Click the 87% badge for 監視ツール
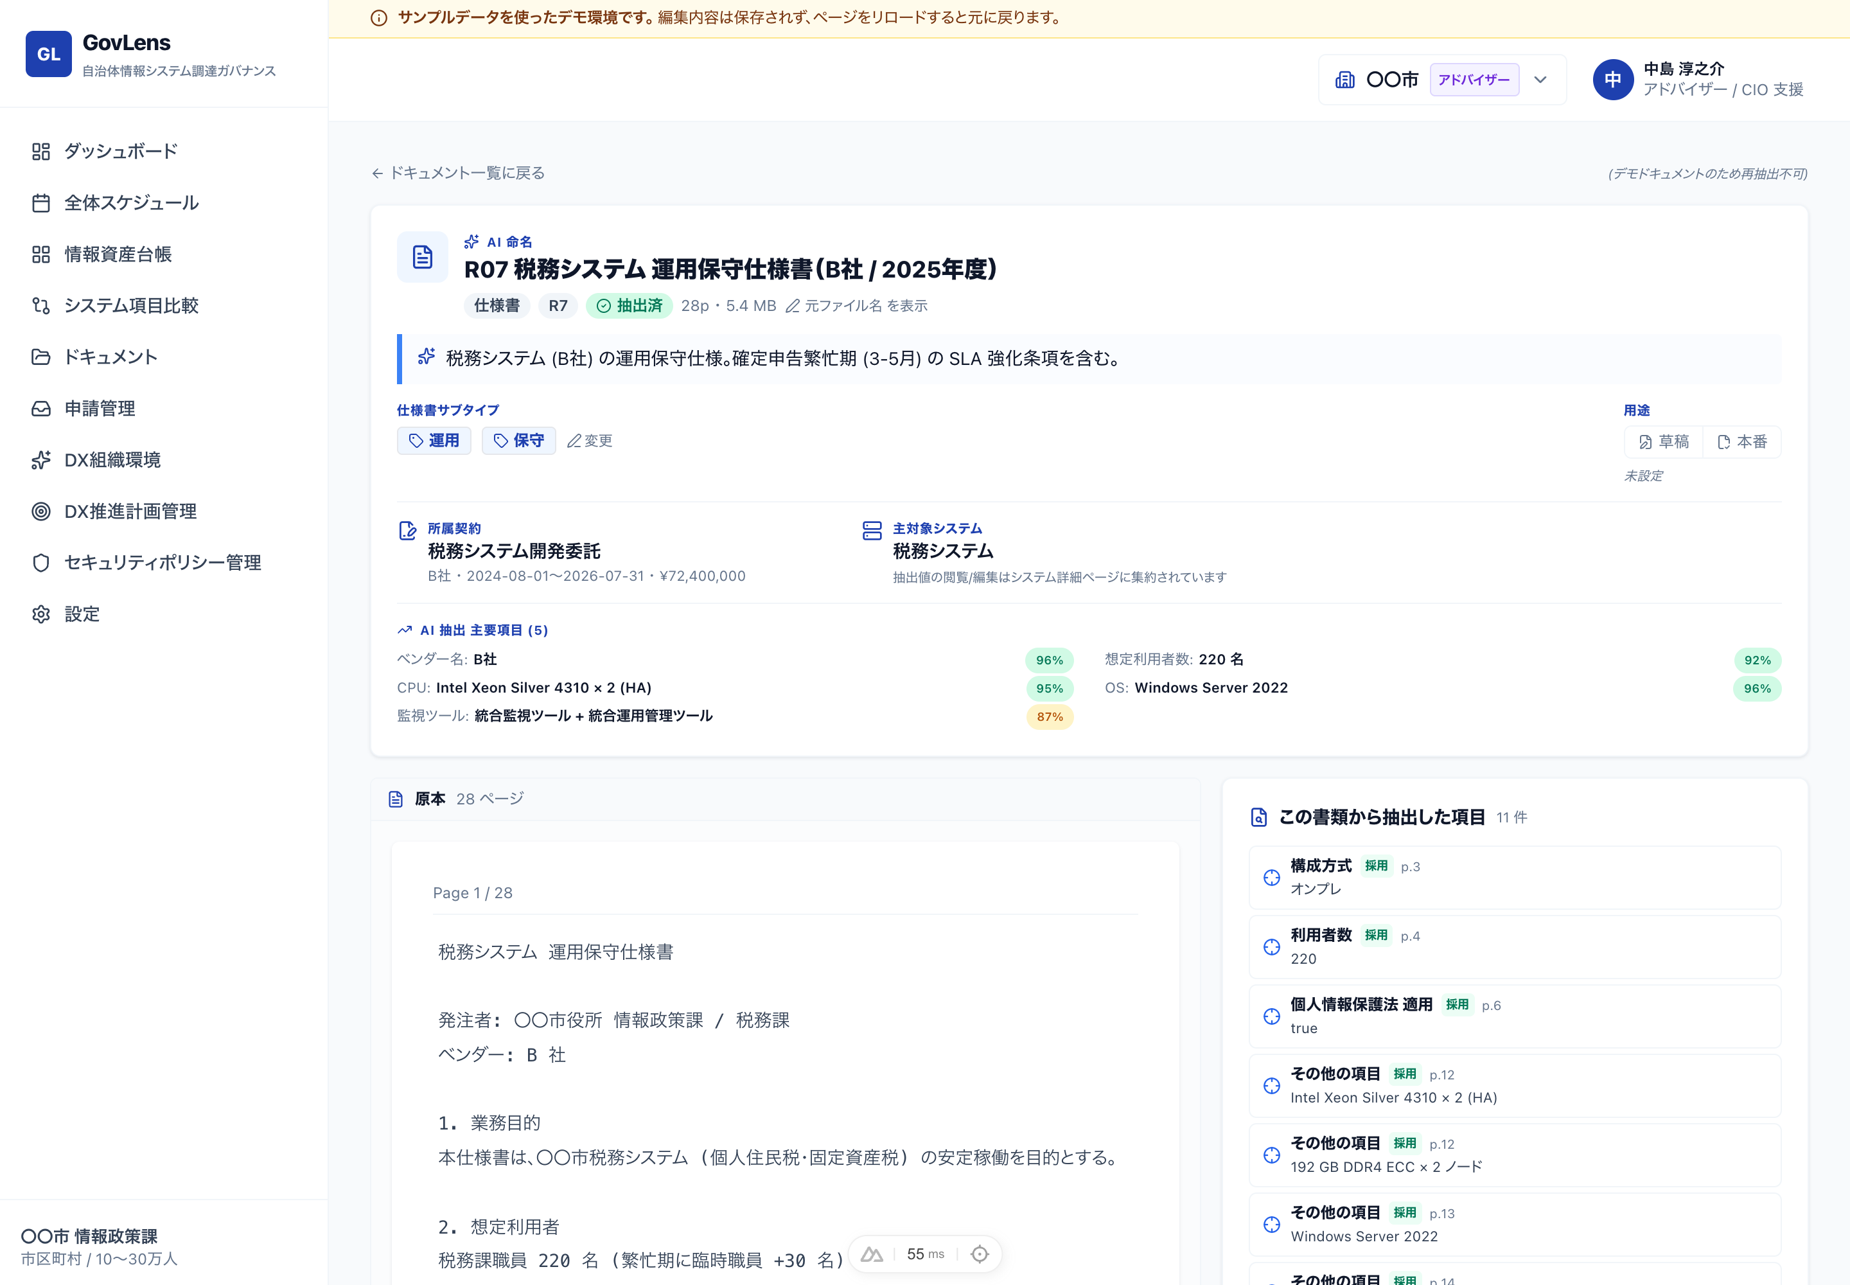Image resolution: width=1850 pixels, height=1285 pixels. (x=1050, y=716)
